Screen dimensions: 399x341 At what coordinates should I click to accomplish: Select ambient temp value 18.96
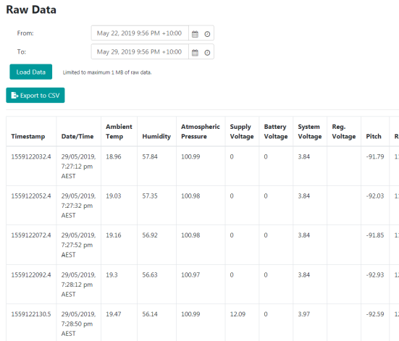point(114,157)
